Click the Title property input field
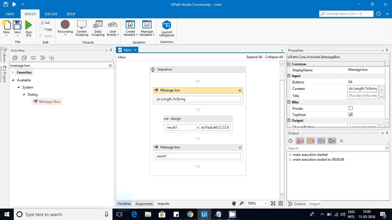Viewport: 392px width, 220px height. pos(363,96)
